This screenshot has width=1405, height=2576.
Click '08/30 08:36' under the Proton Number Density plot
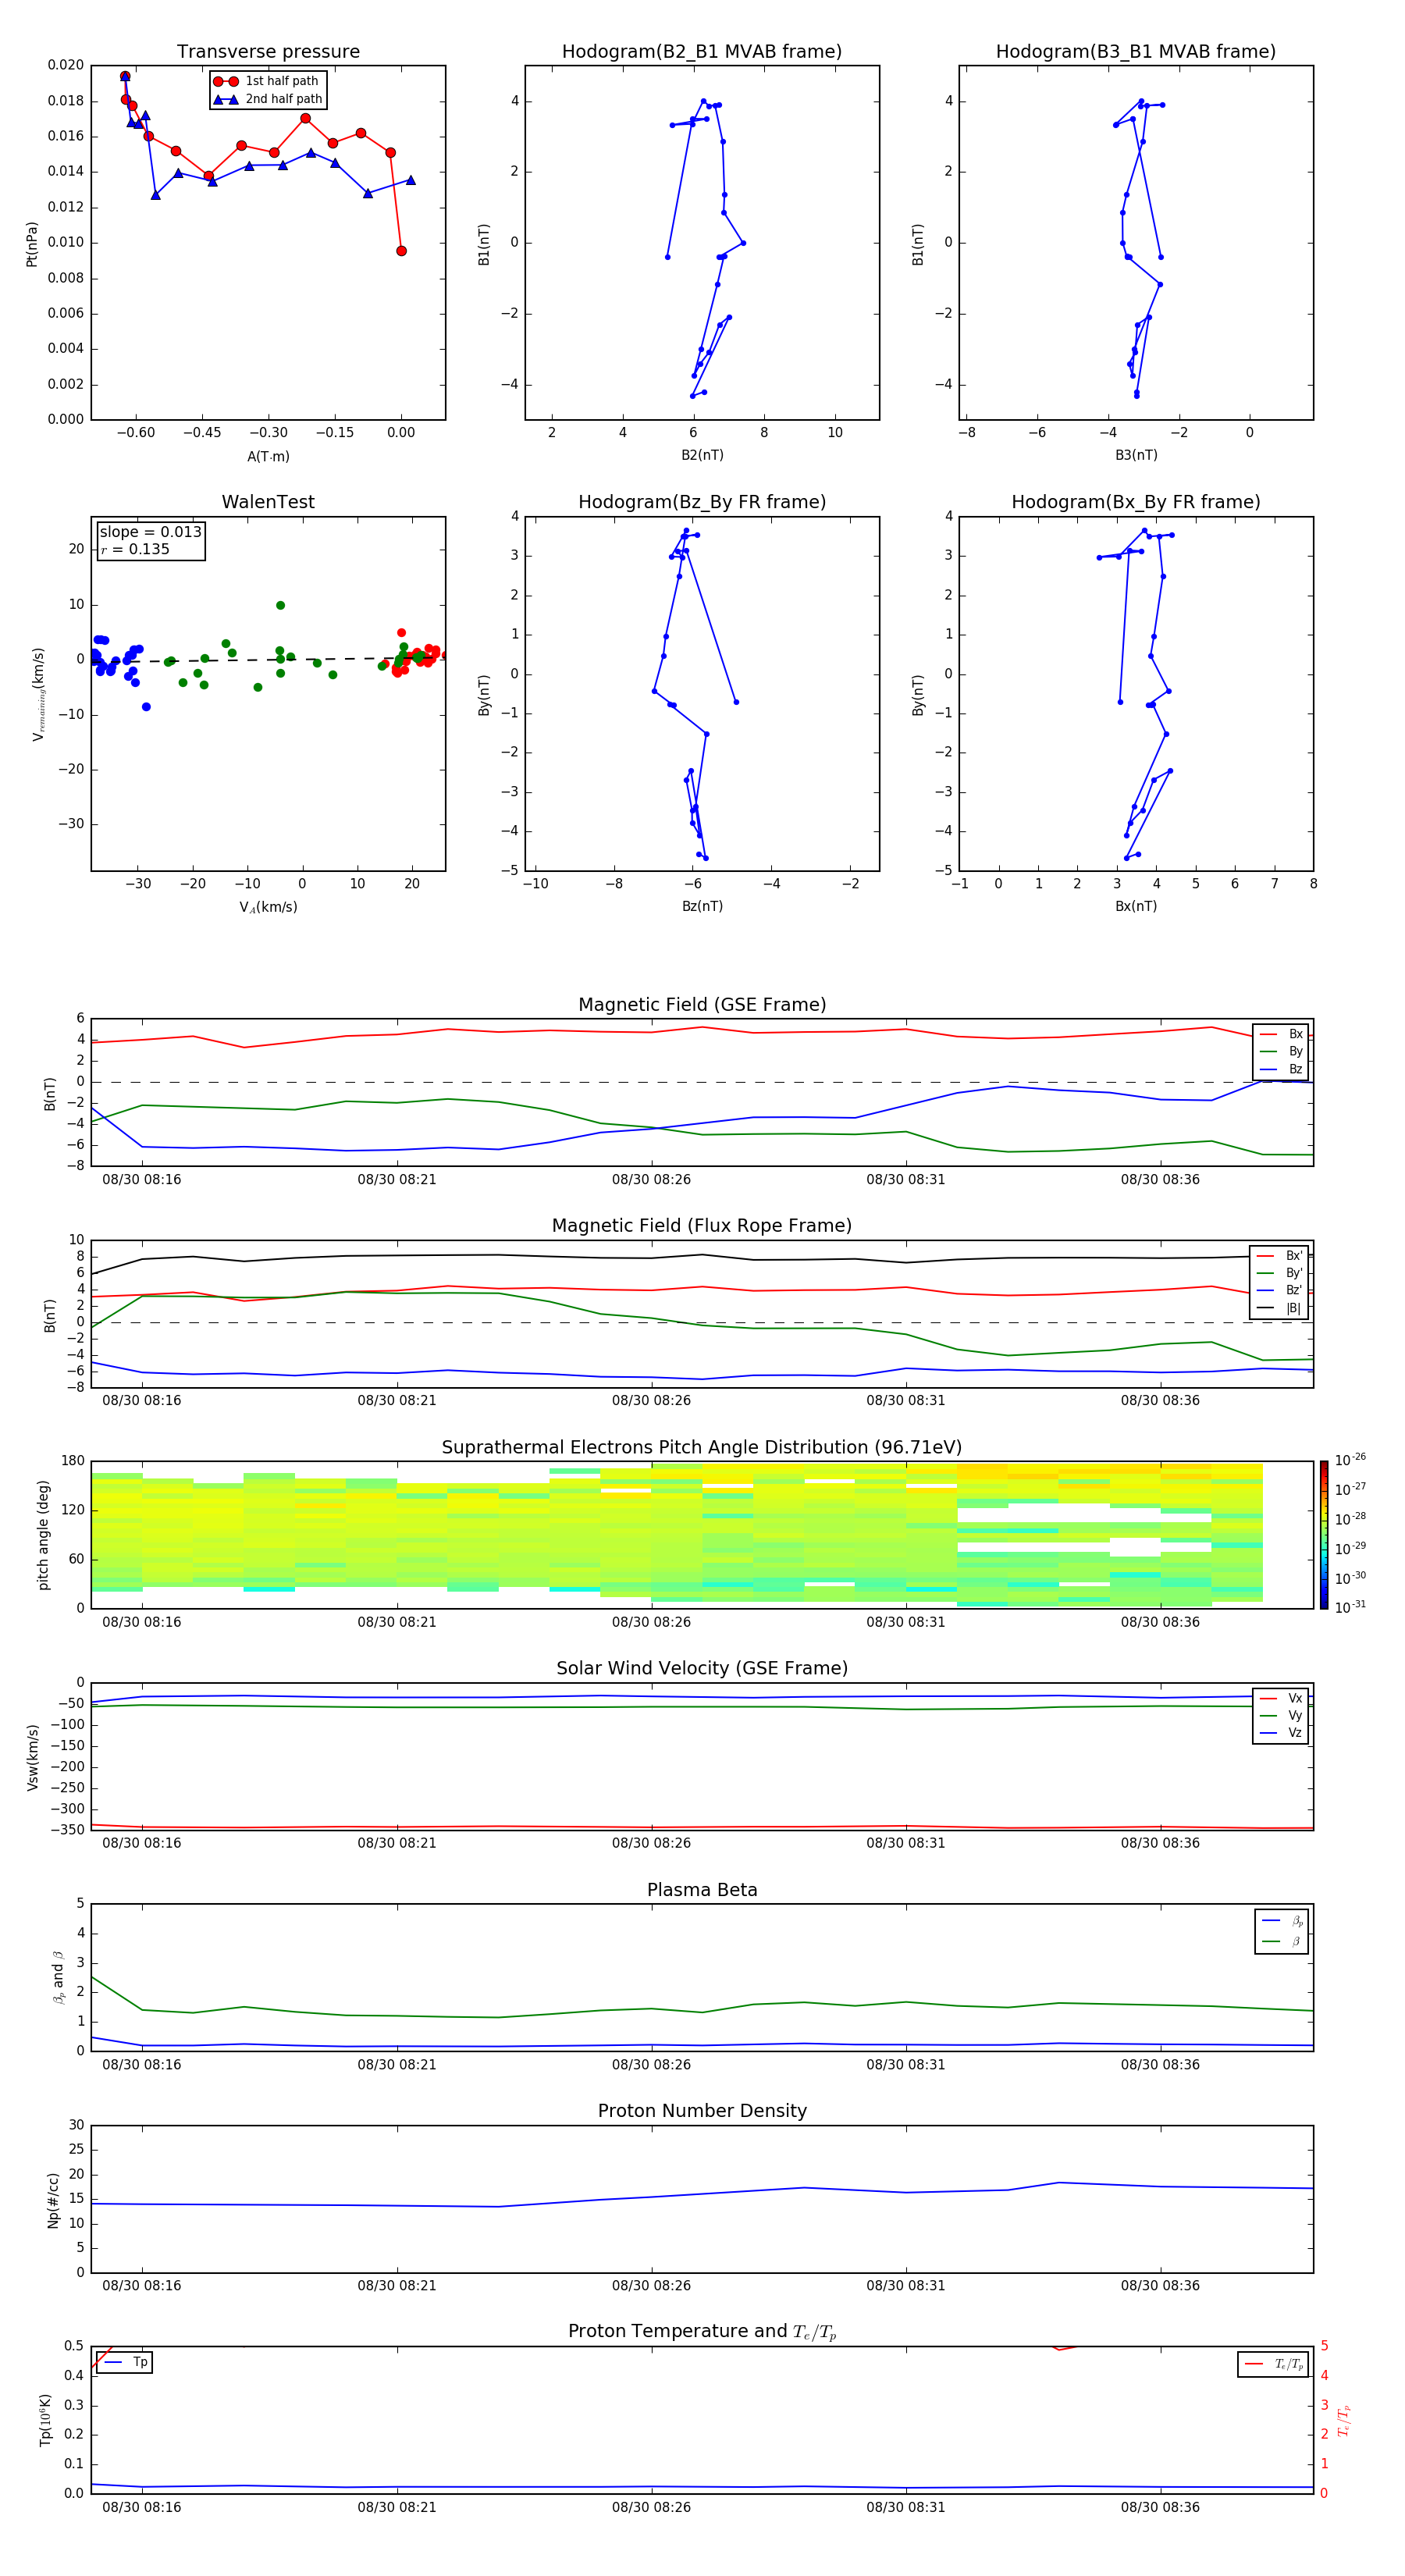tap(1160, 2286)
